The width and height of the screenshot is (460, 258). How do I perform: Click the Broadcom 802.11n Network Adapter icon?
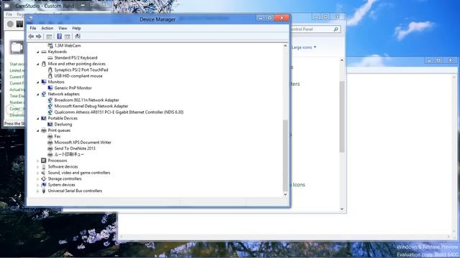pos(50,100)
